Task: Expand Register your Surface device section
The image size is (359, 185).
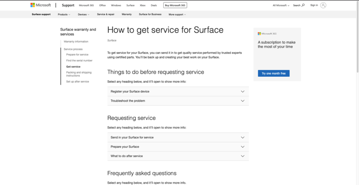Action: [178, 91]
